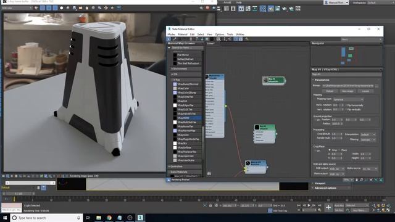395x222 pixels.
Task: Toggle the Parameter Editor panel icon in Slate toolbar
Action: pos(241,39)
